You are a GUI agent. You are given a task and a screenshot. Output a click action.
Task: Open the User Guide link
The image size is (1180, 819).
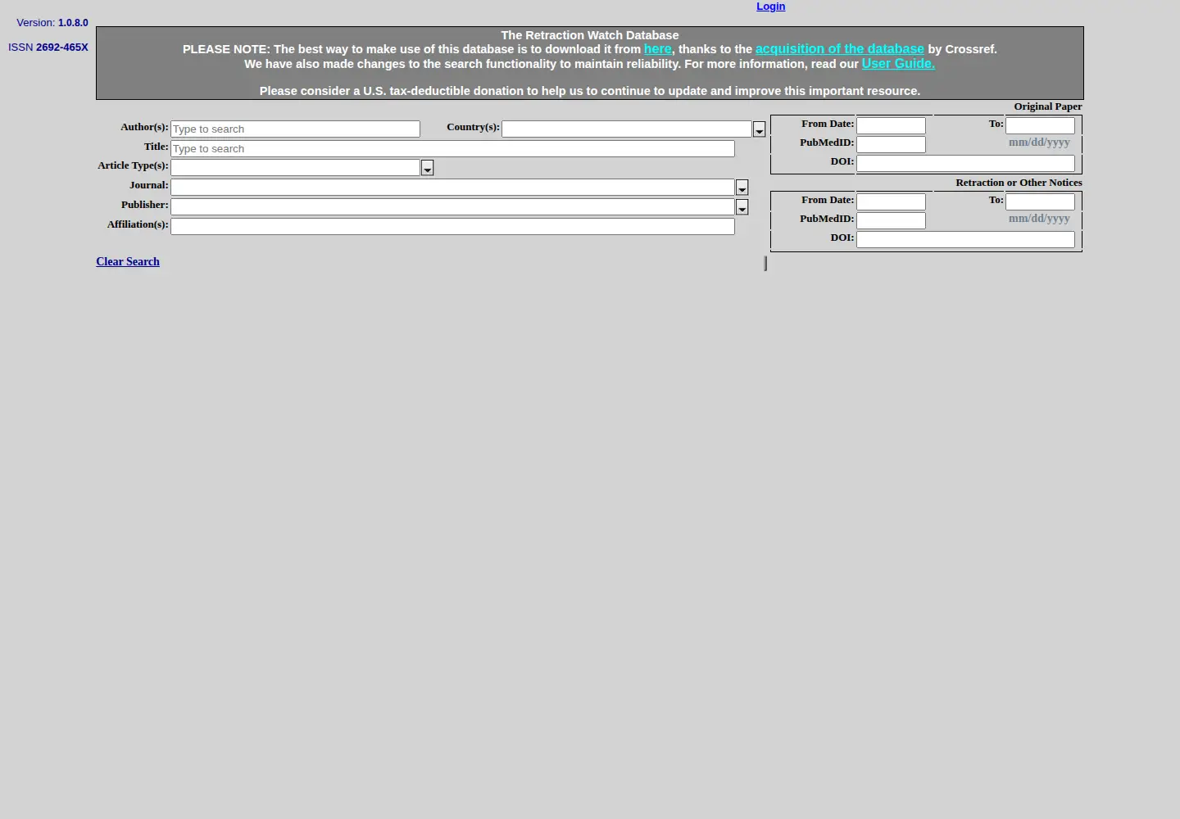pos(898,64)
